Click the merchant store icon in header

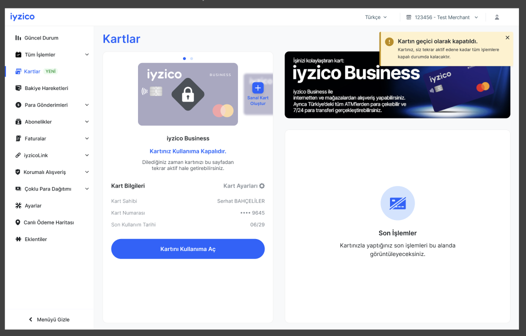pos(408,17)
